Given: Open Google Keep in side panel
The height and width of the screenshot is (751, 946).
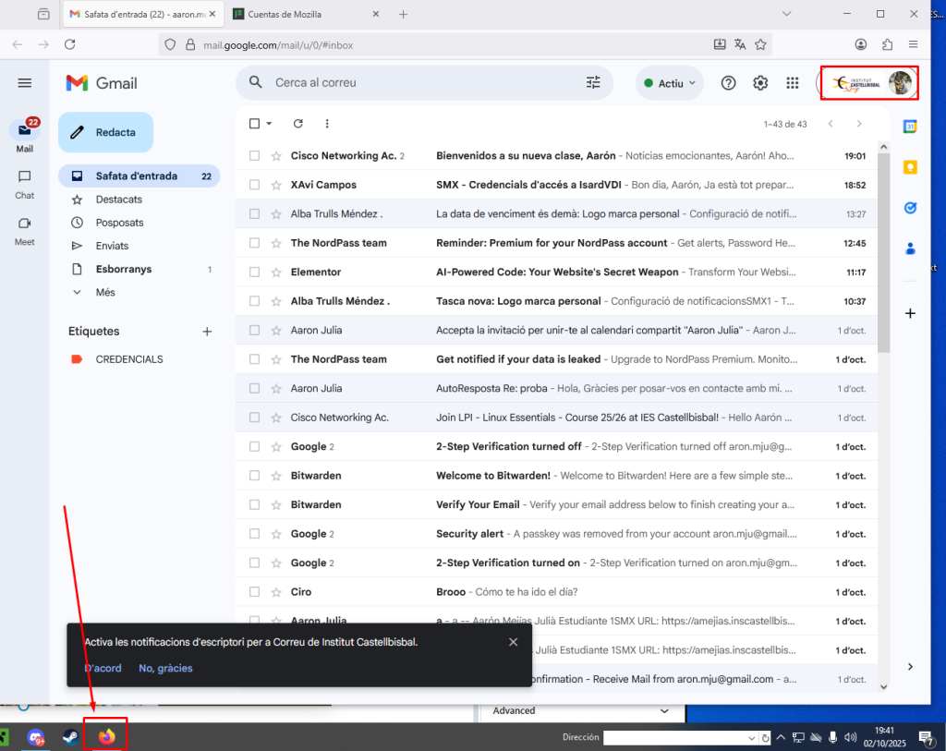Looking at the screenshot, I should click(x=910, y=167).
